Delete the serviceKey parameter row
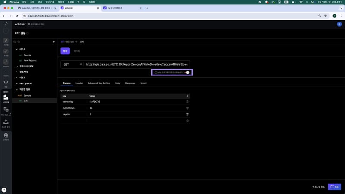 point(187,101)
